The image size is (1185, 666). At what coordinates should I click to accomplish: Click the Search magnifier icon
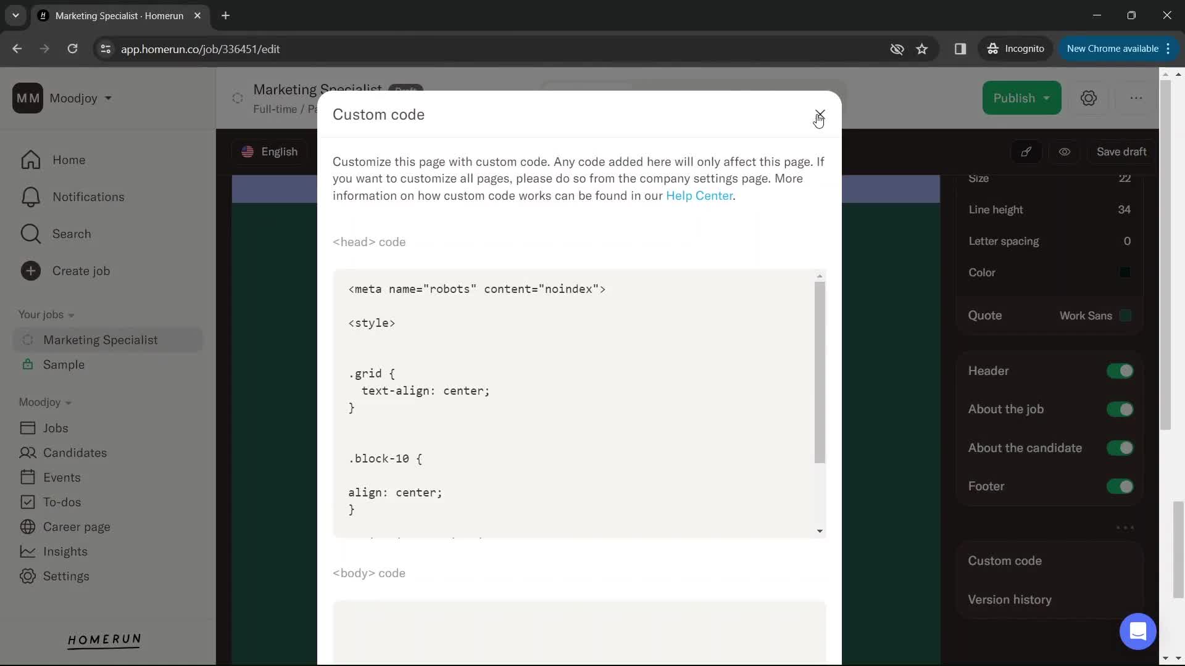31,234
